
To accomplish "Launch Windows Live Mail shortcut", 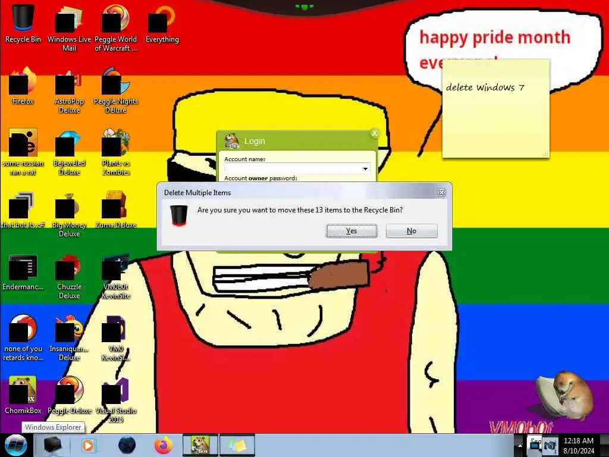I will click(69, 29).
